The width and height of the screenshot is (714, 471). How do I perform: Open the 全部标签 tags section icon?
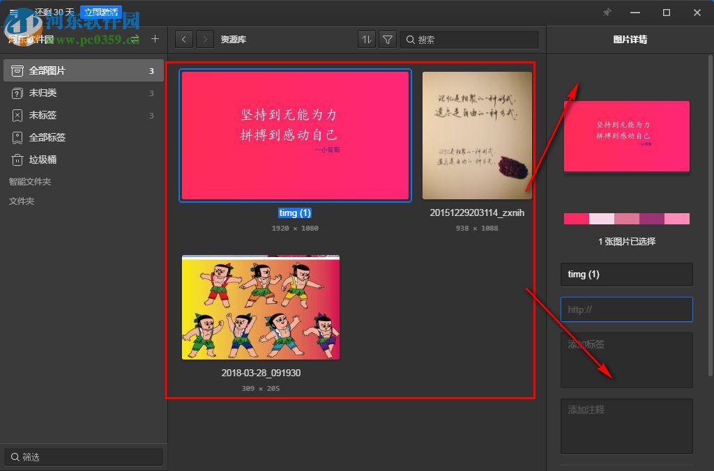tap(17, 137)
